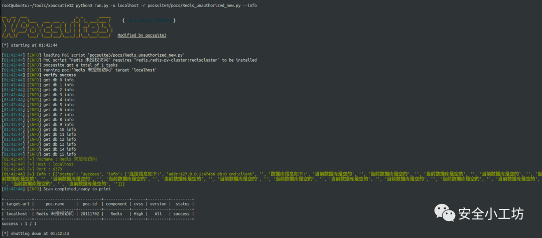
Task: Click the 'poc-name' table header
Action: 55,204
